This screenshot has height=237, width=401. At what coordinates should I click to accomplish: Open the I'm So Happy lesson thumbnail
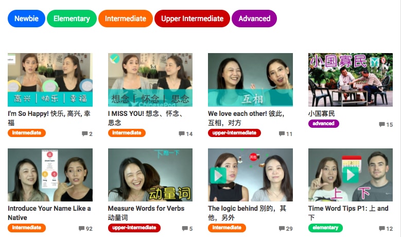pyautogui.click(x=50, y=80)
